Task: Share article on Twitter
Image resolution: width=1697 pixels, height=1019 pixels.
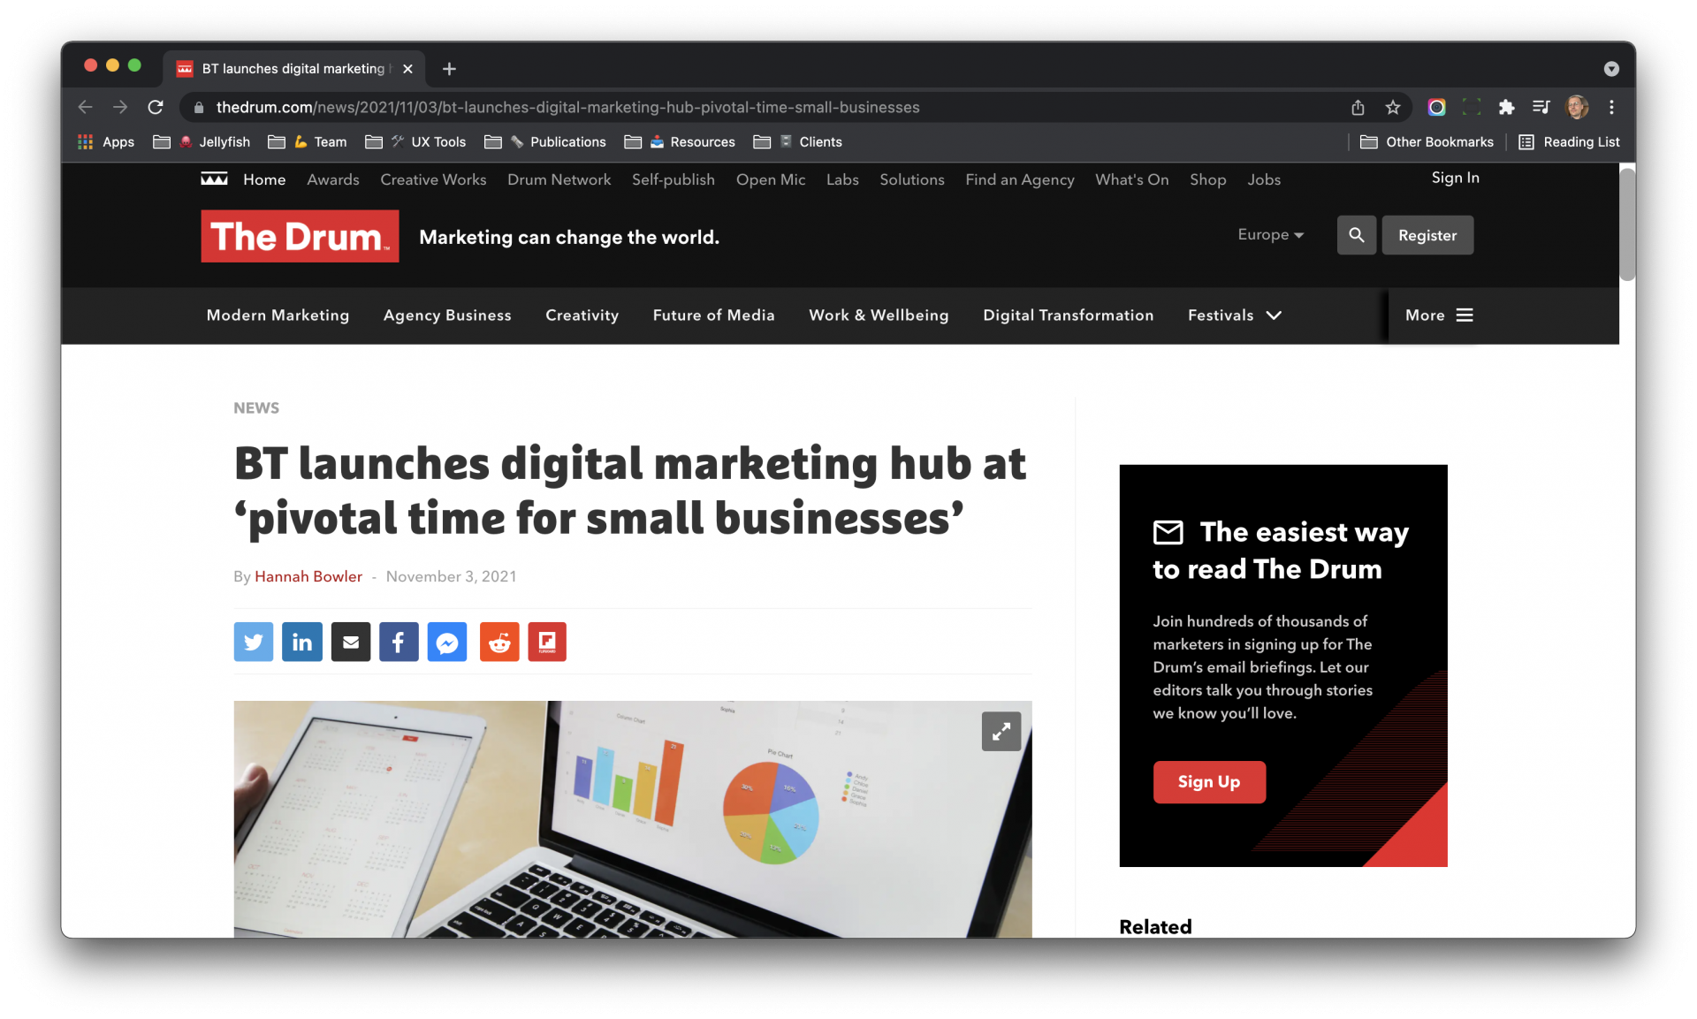Action: [x=253, y=642]
